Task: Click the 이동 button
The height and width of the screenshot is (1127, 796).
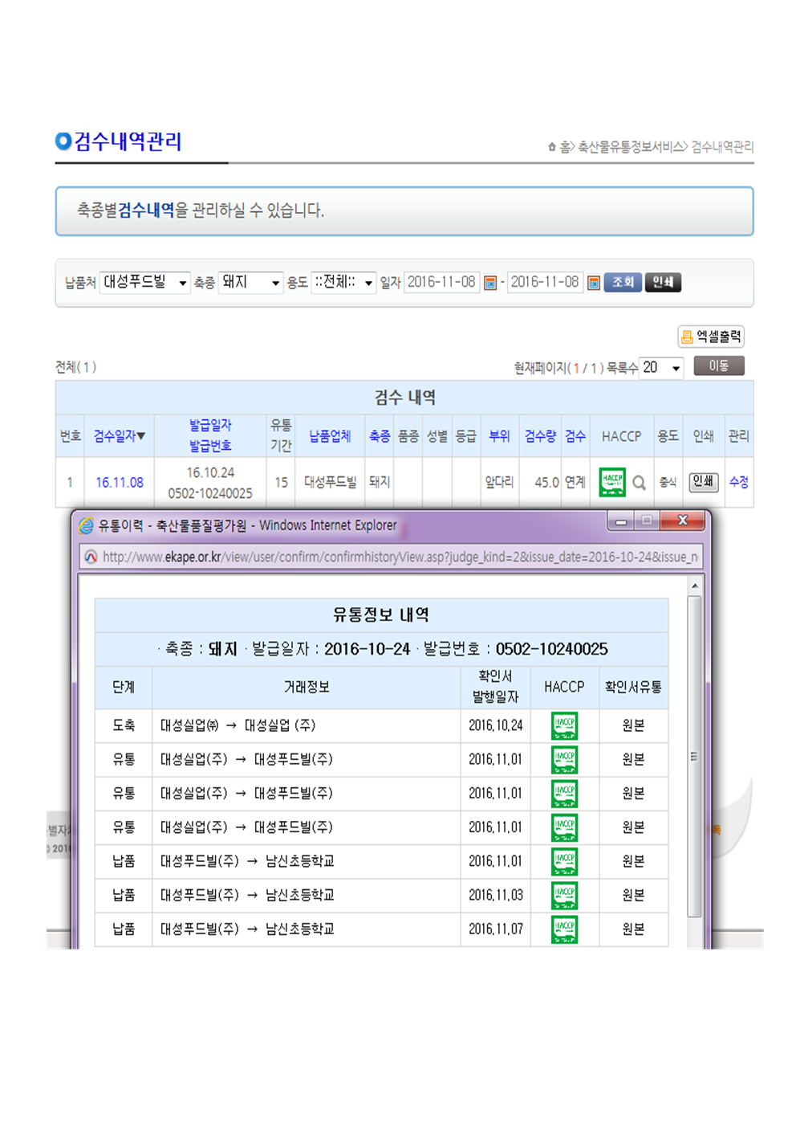Action: tap(719, 366)
